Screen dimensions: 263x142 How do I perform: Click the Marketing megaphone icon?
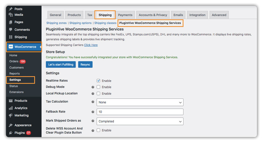11,115
